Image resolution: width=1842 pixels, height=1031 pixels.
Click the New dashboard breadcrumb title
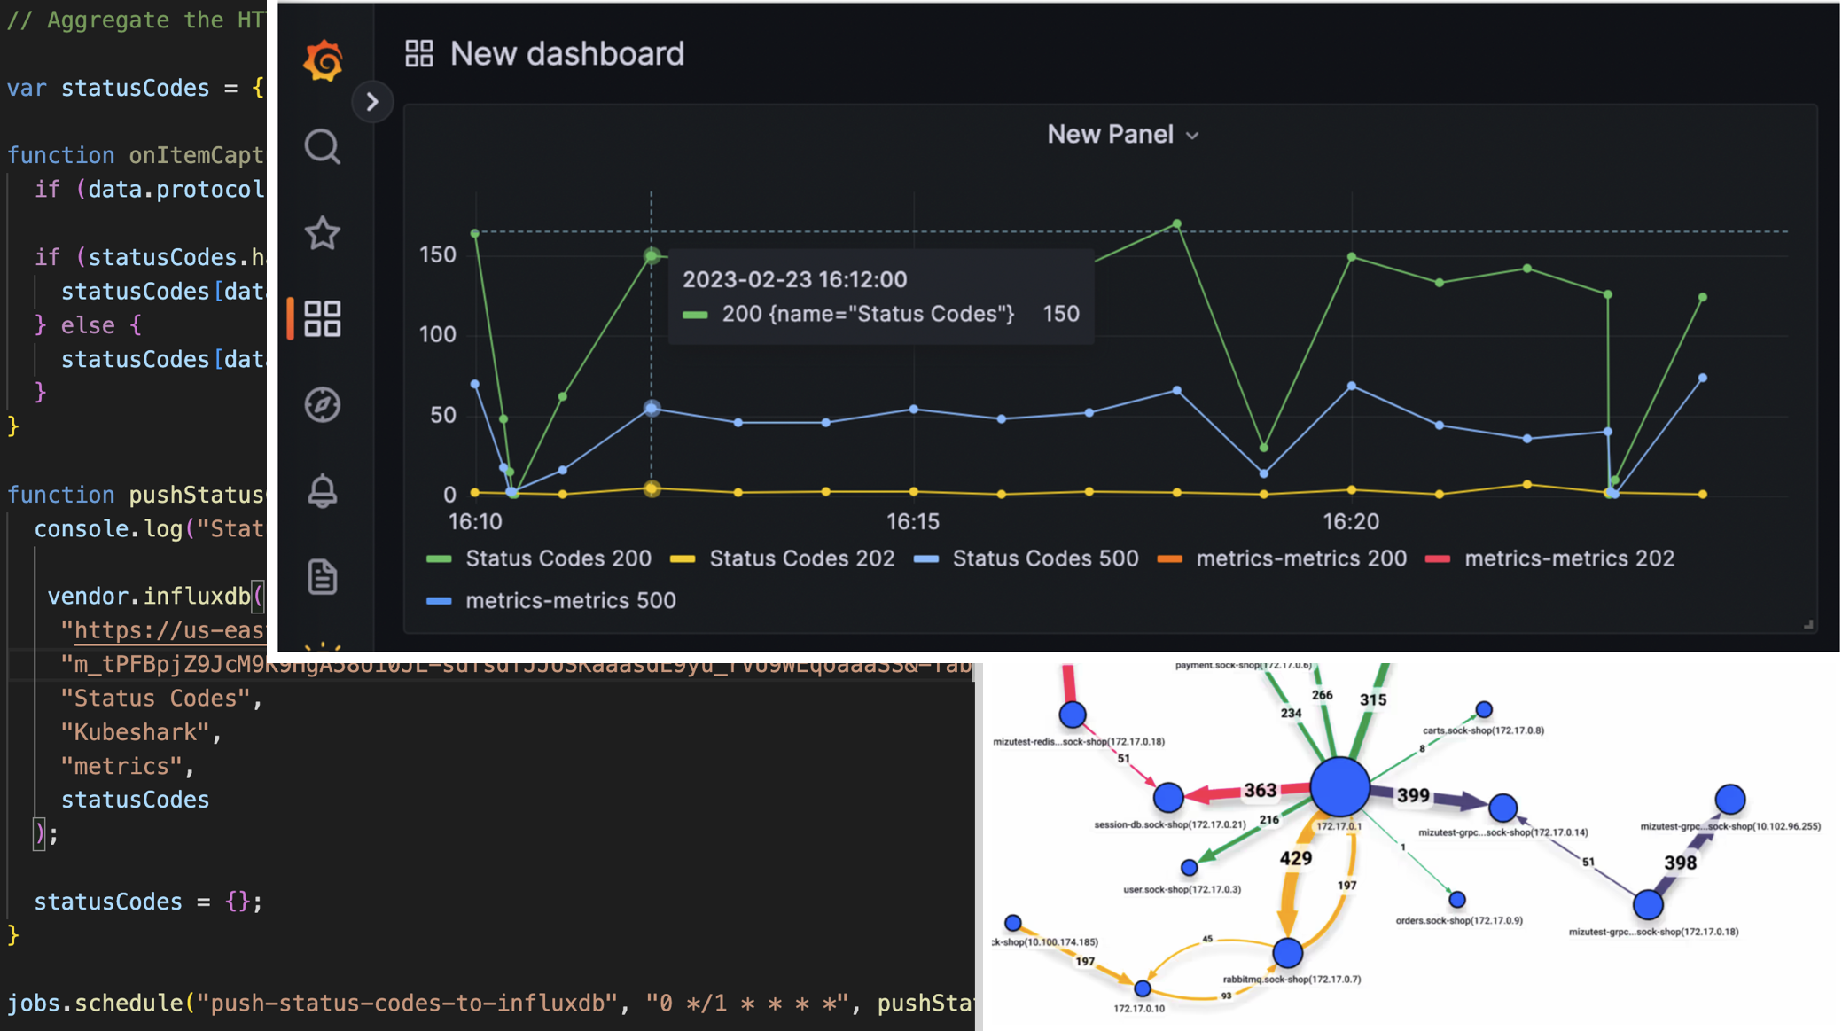tap(566, 53)
